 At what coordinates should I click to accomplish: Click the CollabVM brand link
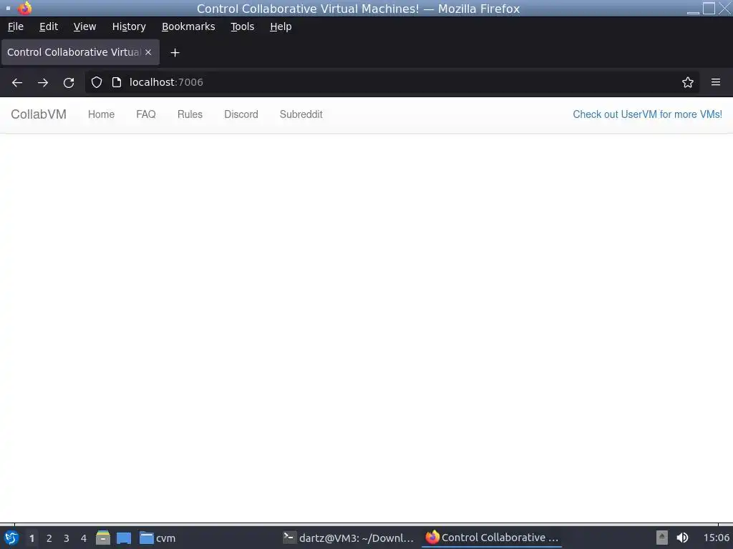coord(39,114)
